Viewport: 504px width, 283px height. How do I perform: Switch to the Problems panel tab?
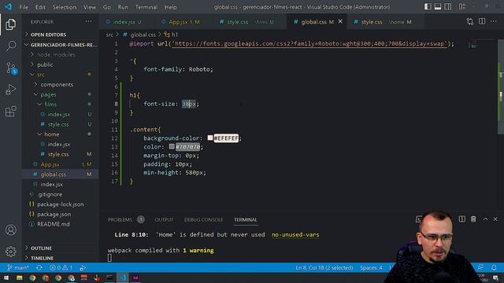pos(120,219)
